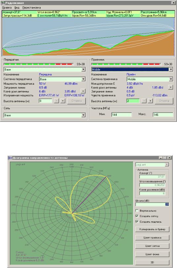The image size is (177, 268).
Task: Click the Затух.трассы=114,3dB value
Action: point(18,16)
